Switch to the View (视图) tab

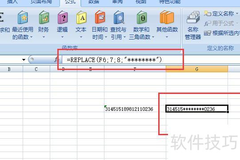[140, 2]
